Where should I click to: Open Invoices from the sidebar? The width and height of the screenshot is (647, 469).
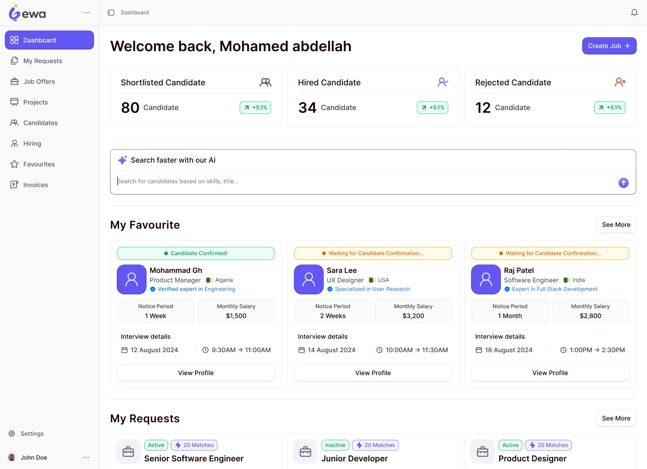tap(49, 185)
